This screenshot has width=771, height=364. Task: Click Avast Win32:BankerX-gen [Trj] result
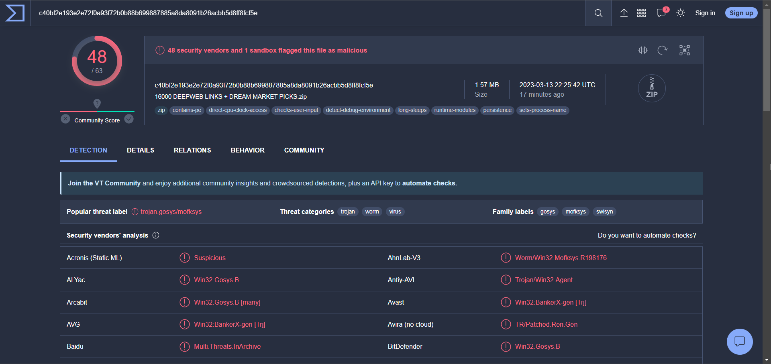tap(551, 302)
